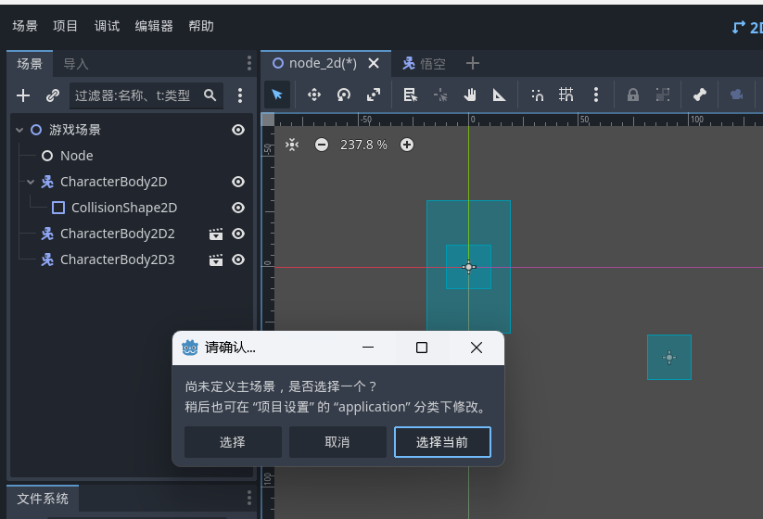Select the Move mode tool in toolbar
The image size is (763, 519).
313,95
